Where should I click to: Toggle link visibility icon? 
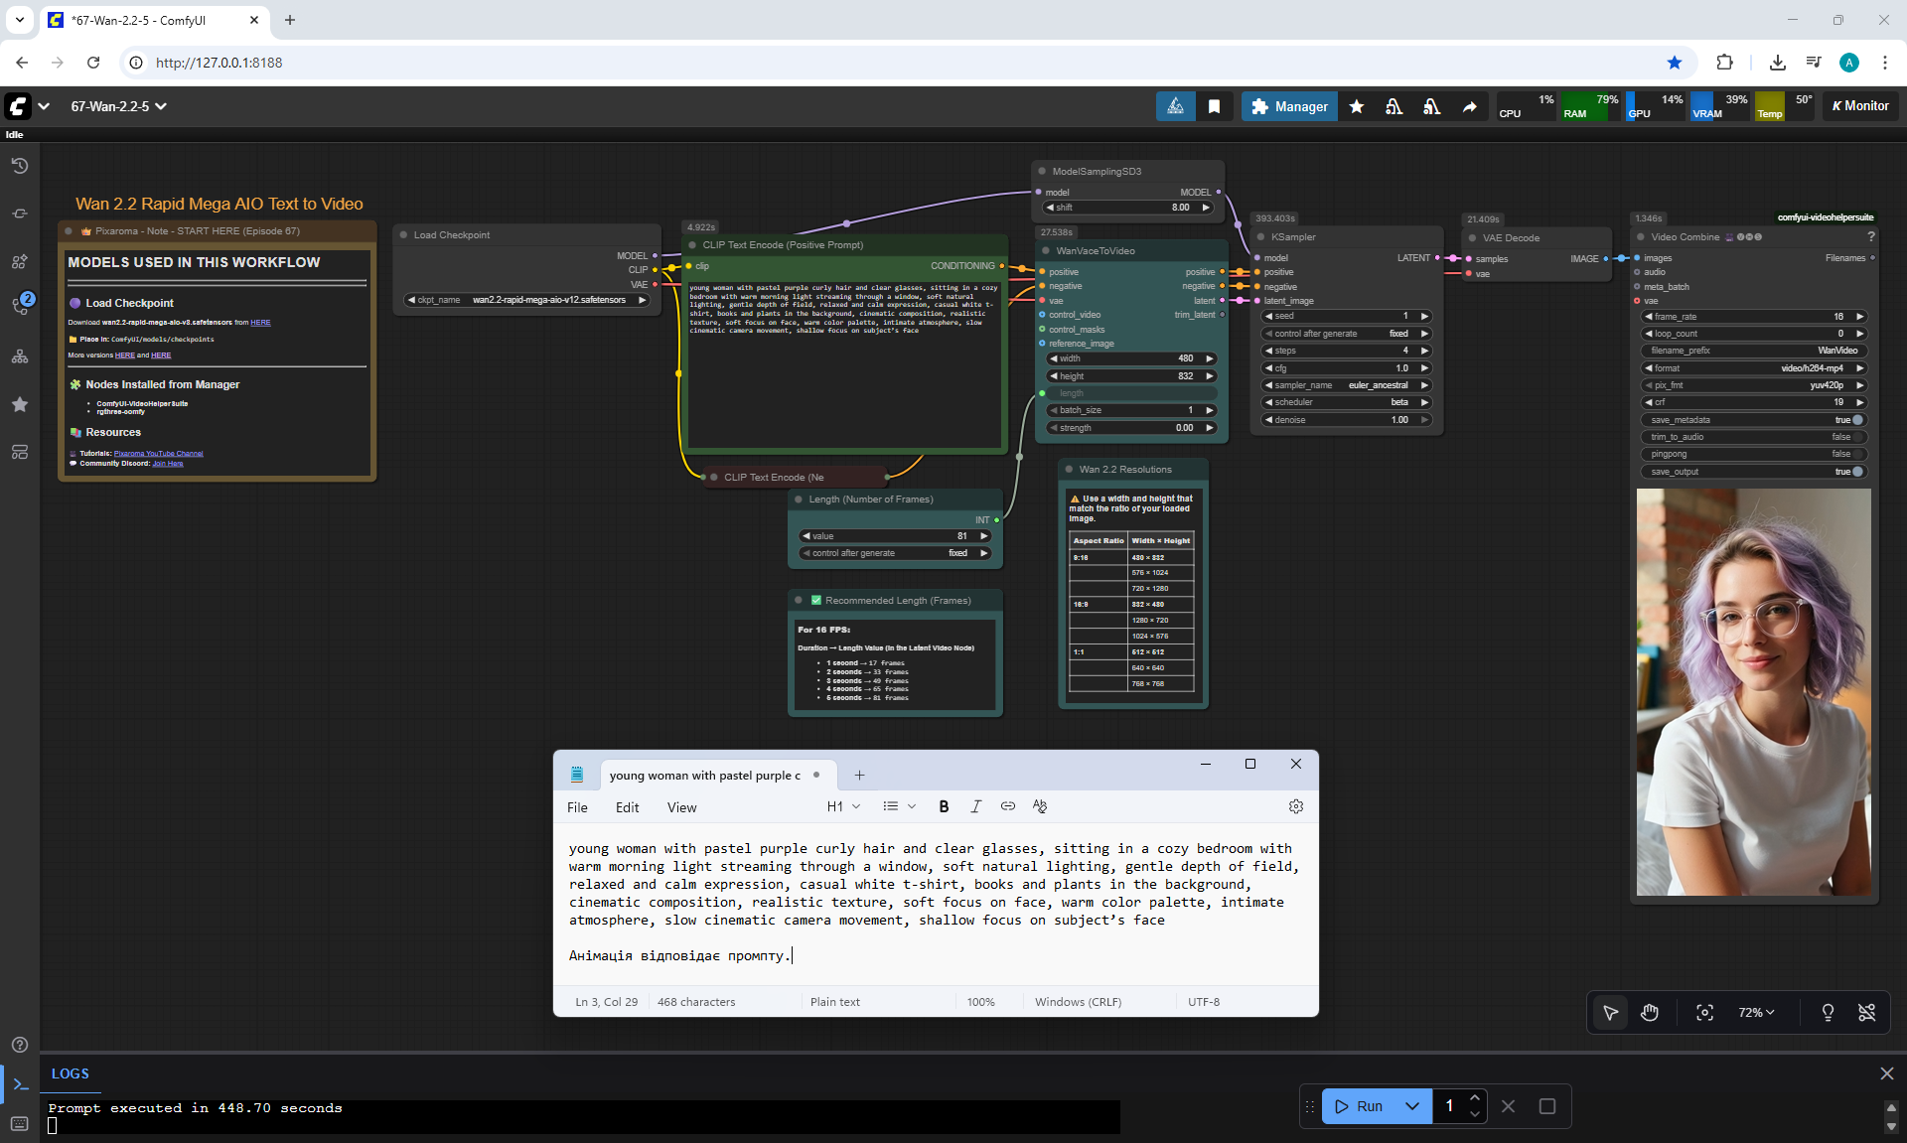point(1867,1012)
